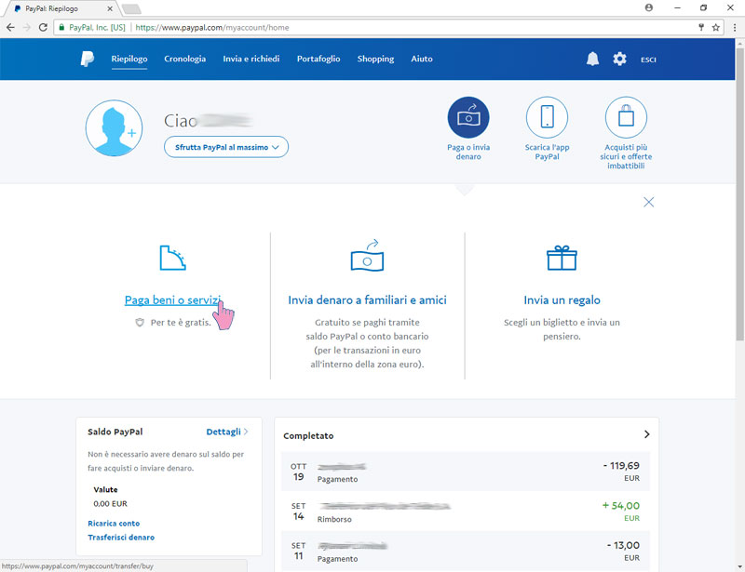Viewport: 745px width, 572px height.
Task: Expand Sfrutta PayPal al massimo dropdown
Action: tap(226, 147)
